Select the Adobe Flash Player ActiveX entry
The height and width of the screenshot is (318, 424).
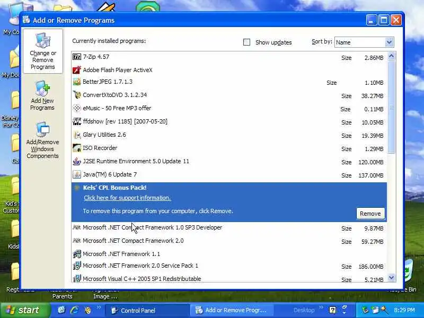tap(229, 70)
